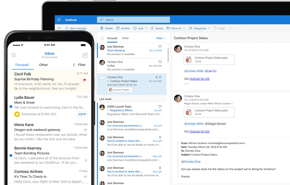This screenshot has height=185, width=290.
Task: Click the Archive icon in toolbar
Action: tap(118, 28)
